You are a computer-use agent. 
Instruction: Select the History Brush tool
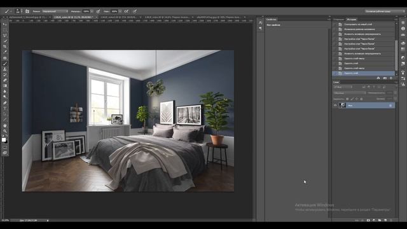coord(4,74)
